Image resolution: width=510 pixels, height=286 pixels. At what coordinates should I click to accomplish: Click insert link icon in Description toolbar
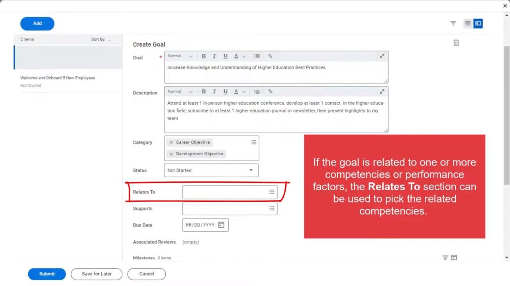[270, 91]
